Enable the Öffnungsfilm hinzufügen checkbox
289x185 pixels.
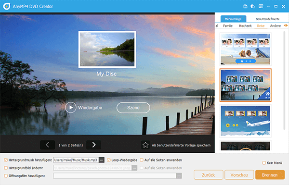[x=6, y=176]
